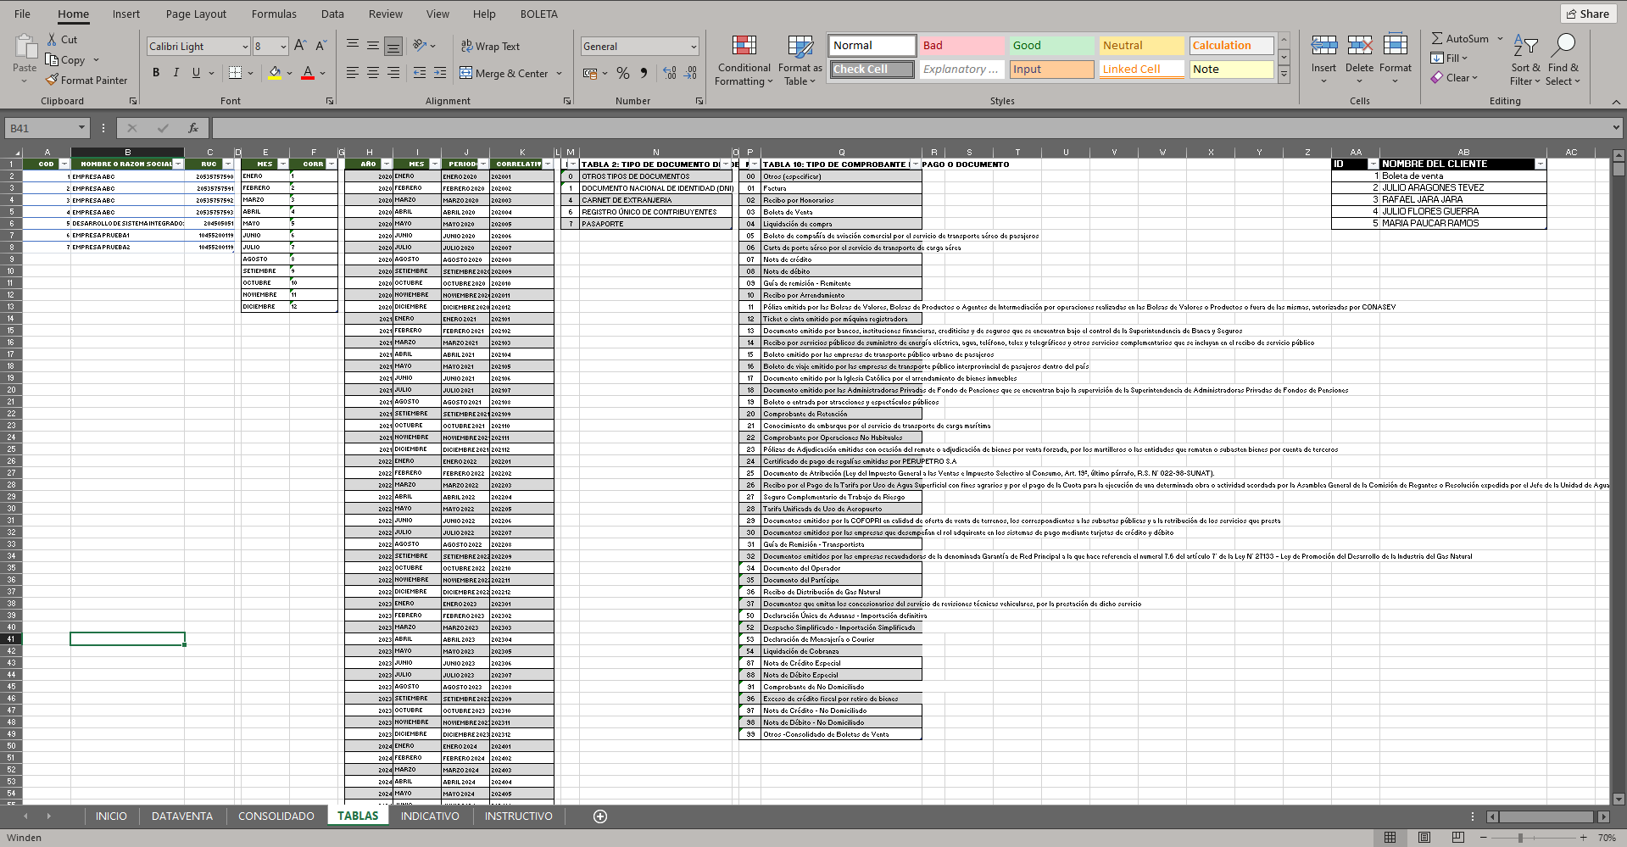The image size is (1627, 847).
Task: Switch to the Formulas ribbon tab
Action: [274, 14]
